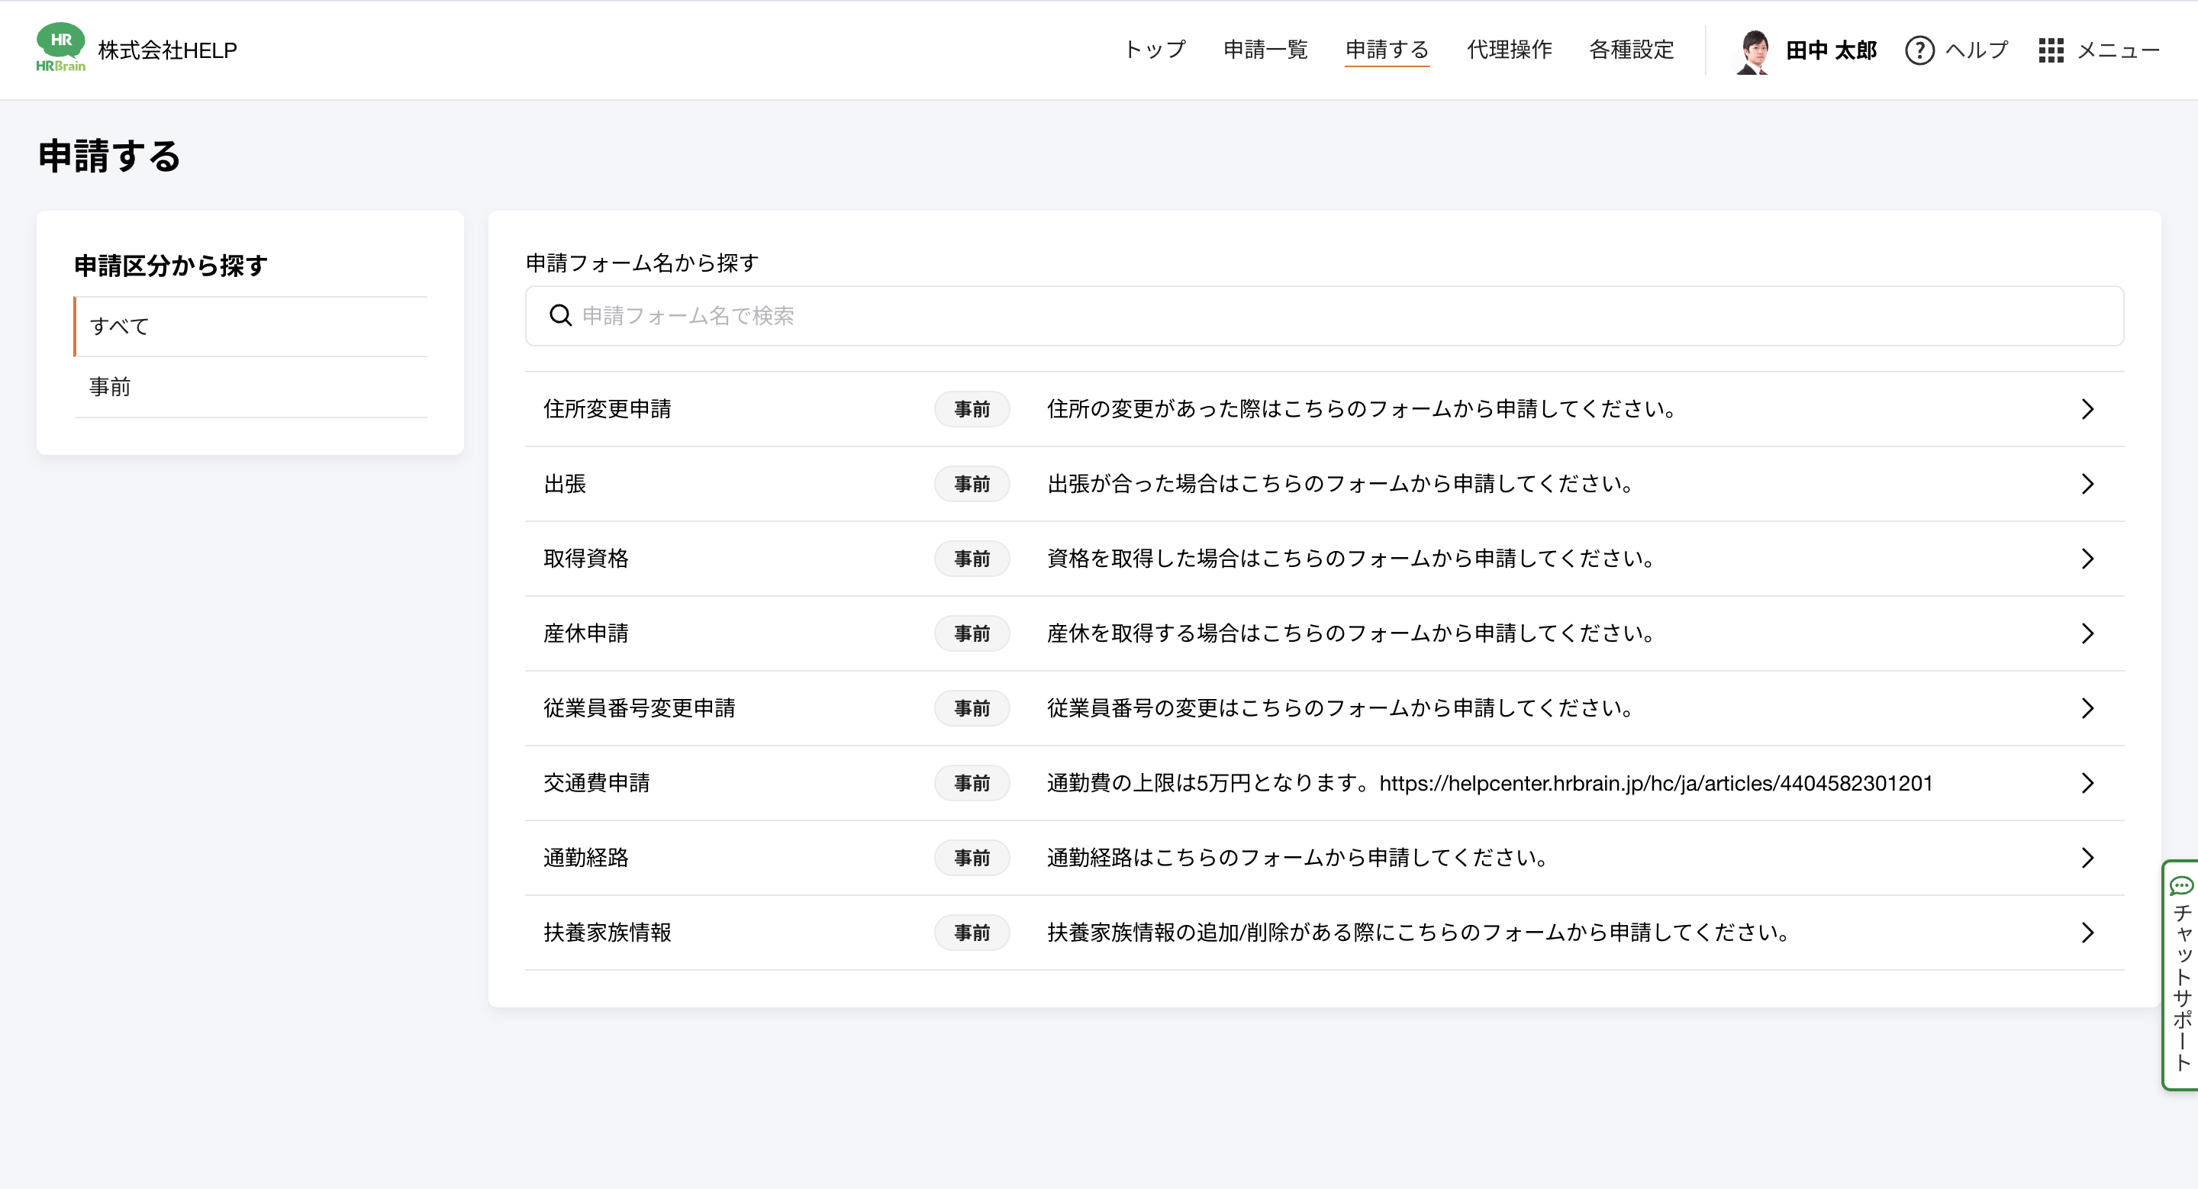Expand 産休申請 row chevron arrow
This screenshot has width=2198, height=1189.
pyautogui.click(x=2087, y=633)
